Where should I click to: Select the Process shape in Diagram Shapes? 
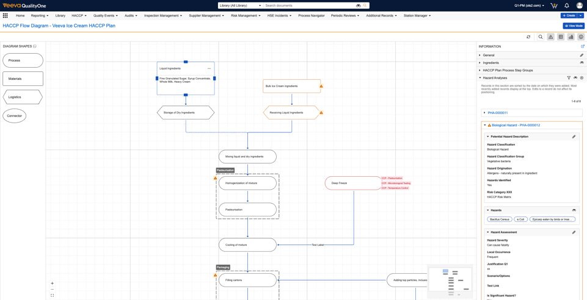(x=23, y=60)
